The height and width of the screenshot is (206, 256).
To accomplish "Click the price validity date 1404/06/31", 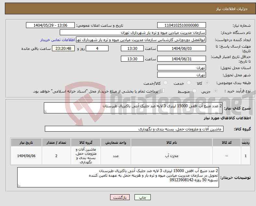I will 182,59.
